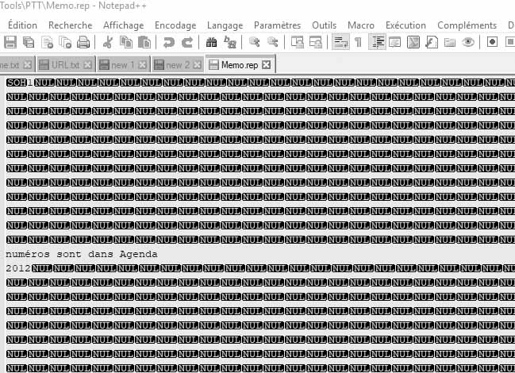This screenshot has width=515, height=373.
Task: Click the Zoom In toolbar icon
Action: (x=254, y=42)
